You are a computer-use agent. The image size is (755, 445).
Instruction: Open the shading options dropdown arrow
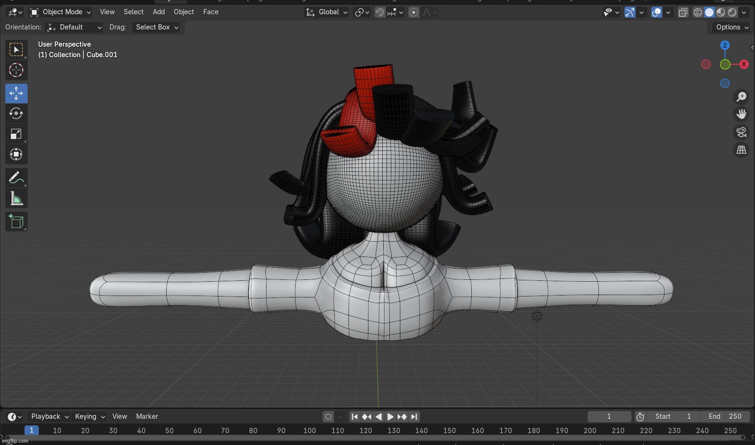(x=744, y=12)
